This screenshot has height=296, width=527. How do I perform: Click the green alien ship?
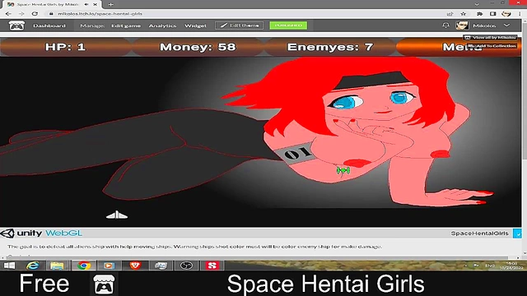[x=343, y=170]
